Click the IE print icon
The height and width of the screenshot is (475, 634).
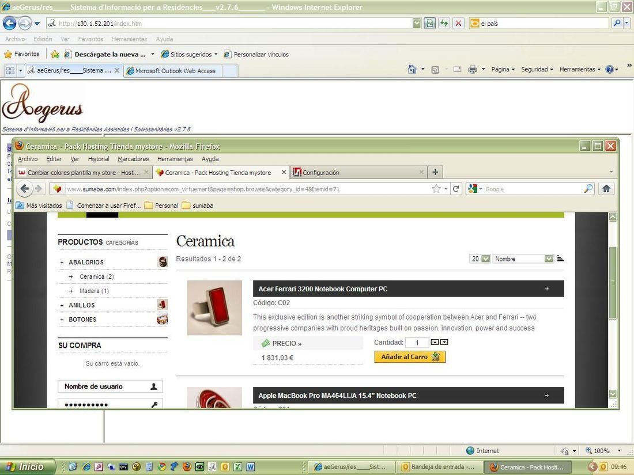click(472, 70)
